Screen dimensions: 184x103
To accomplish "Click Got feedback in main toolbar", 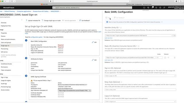I will [x=85, y=20].
